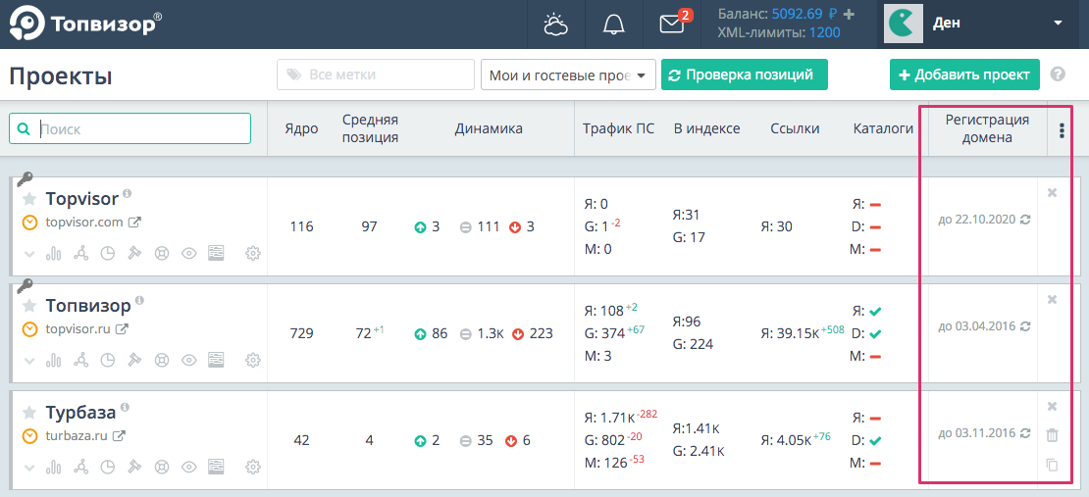
Task: Toggle favorite star for Турбаза
Action: click(29, 413)
